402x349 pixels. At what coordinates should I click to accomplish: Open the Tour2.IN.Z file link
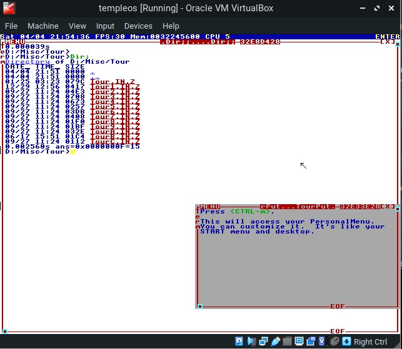[x=115, y=92]
